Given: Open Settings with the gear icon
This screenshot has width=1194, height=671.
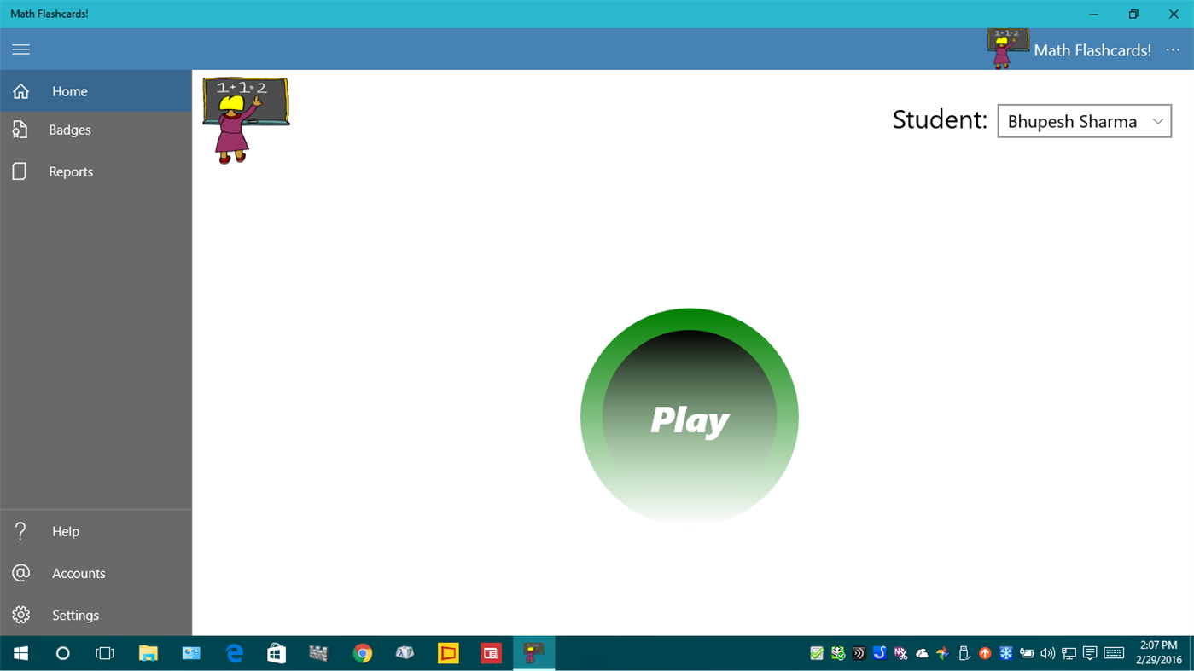Looking at the screenshot, I should coord(20,615).
